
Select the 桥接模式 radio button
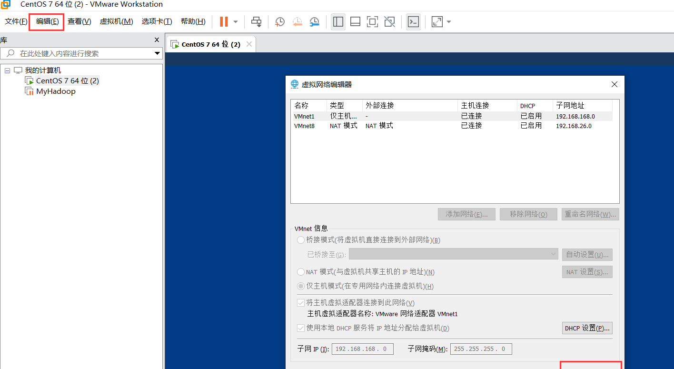301,240
